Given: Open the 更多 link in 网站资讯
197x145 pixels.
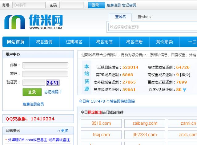Looking at the screenshot, I should 64,131.
